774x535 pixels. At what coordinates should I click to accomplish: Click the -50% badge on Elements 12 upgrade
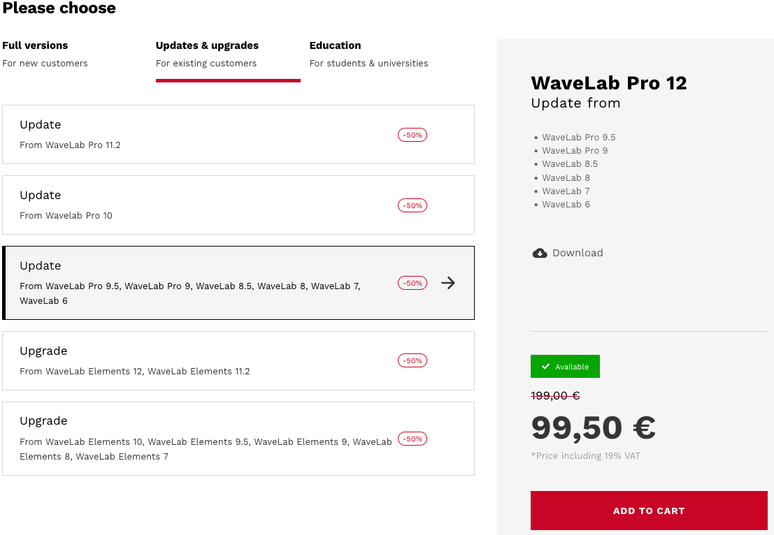click(413, 360)
